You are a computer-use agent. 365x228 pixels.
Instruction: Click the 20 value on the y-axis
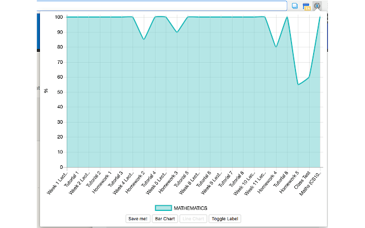(60, 137)
